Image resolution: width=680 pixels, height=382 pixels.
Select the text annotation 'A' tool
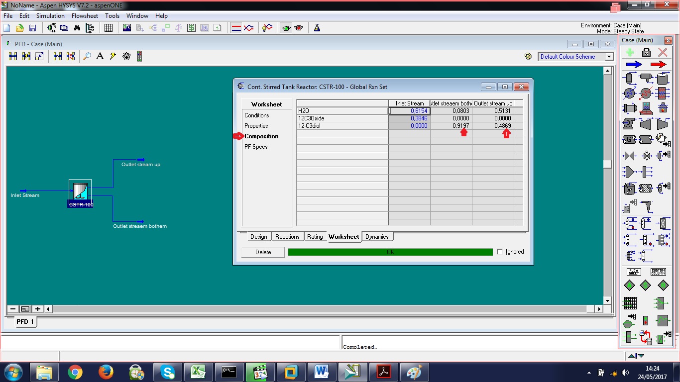100,56
